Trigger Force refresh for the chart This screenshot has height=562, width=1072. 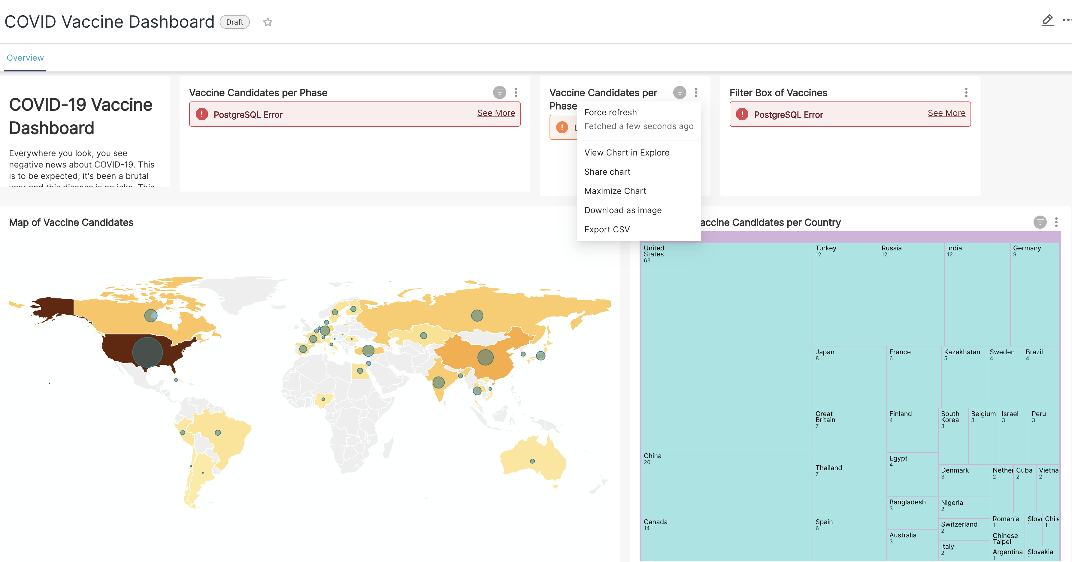[610, 112]
